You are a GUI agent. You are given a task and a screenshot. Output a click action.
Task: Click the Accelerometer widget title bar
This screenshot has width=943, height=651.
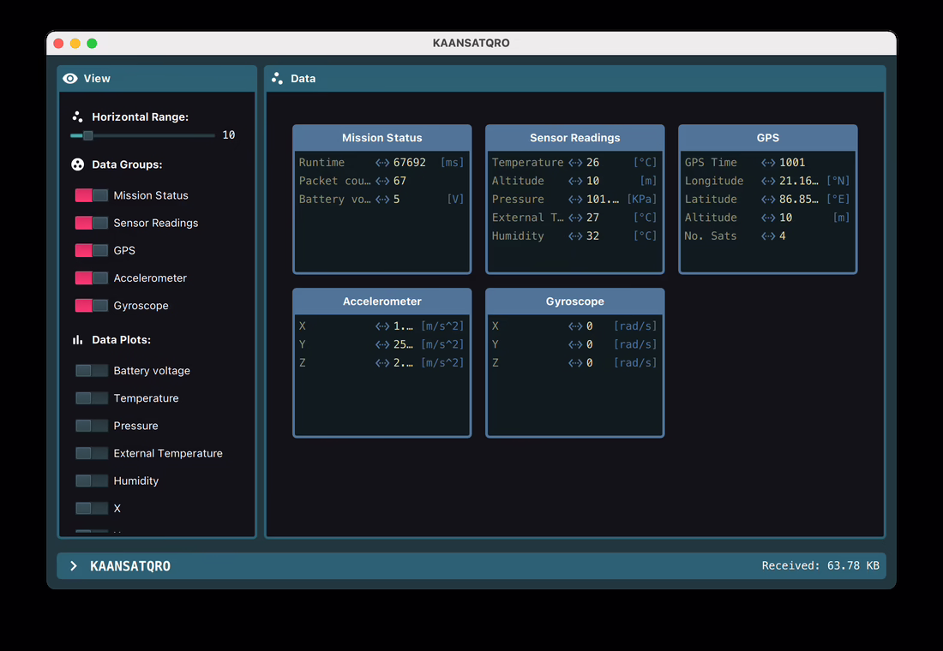point(381,302)
